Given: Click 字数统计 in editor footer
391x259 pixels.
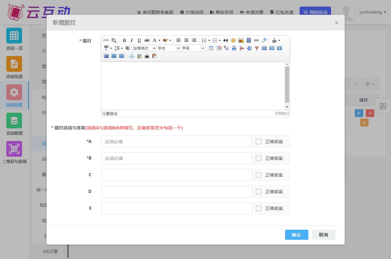Looking at the screenshot, I should (x=282, y=114).
